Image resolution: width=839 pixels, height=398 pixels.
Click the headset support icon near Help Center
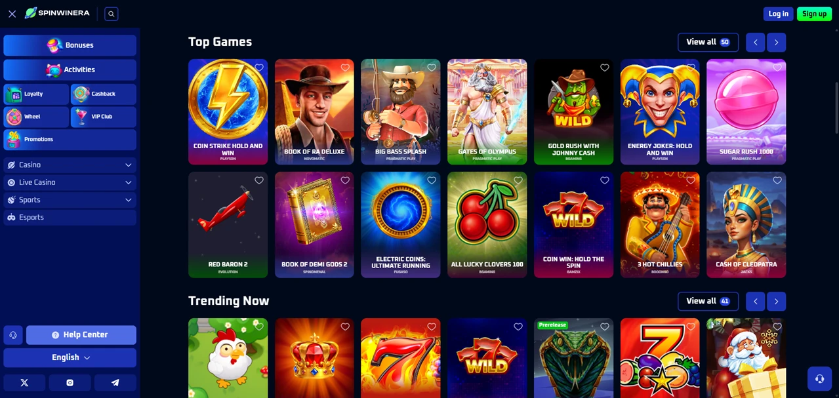coord(13,335)
